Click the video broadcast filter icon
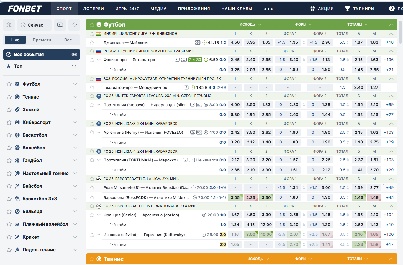The width and height of the screenshot is (403, 265). (x=60, y=25)
